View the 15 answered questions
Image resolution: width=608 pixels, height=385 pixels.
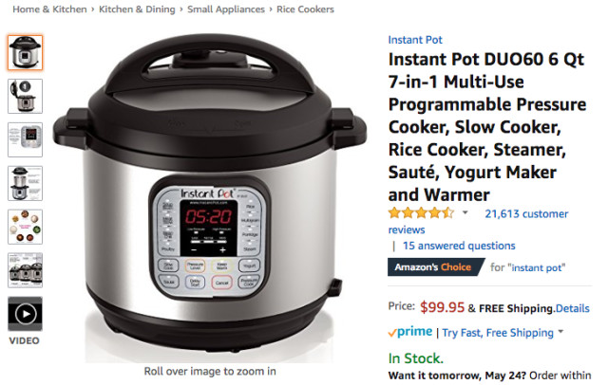coord(459,246)
